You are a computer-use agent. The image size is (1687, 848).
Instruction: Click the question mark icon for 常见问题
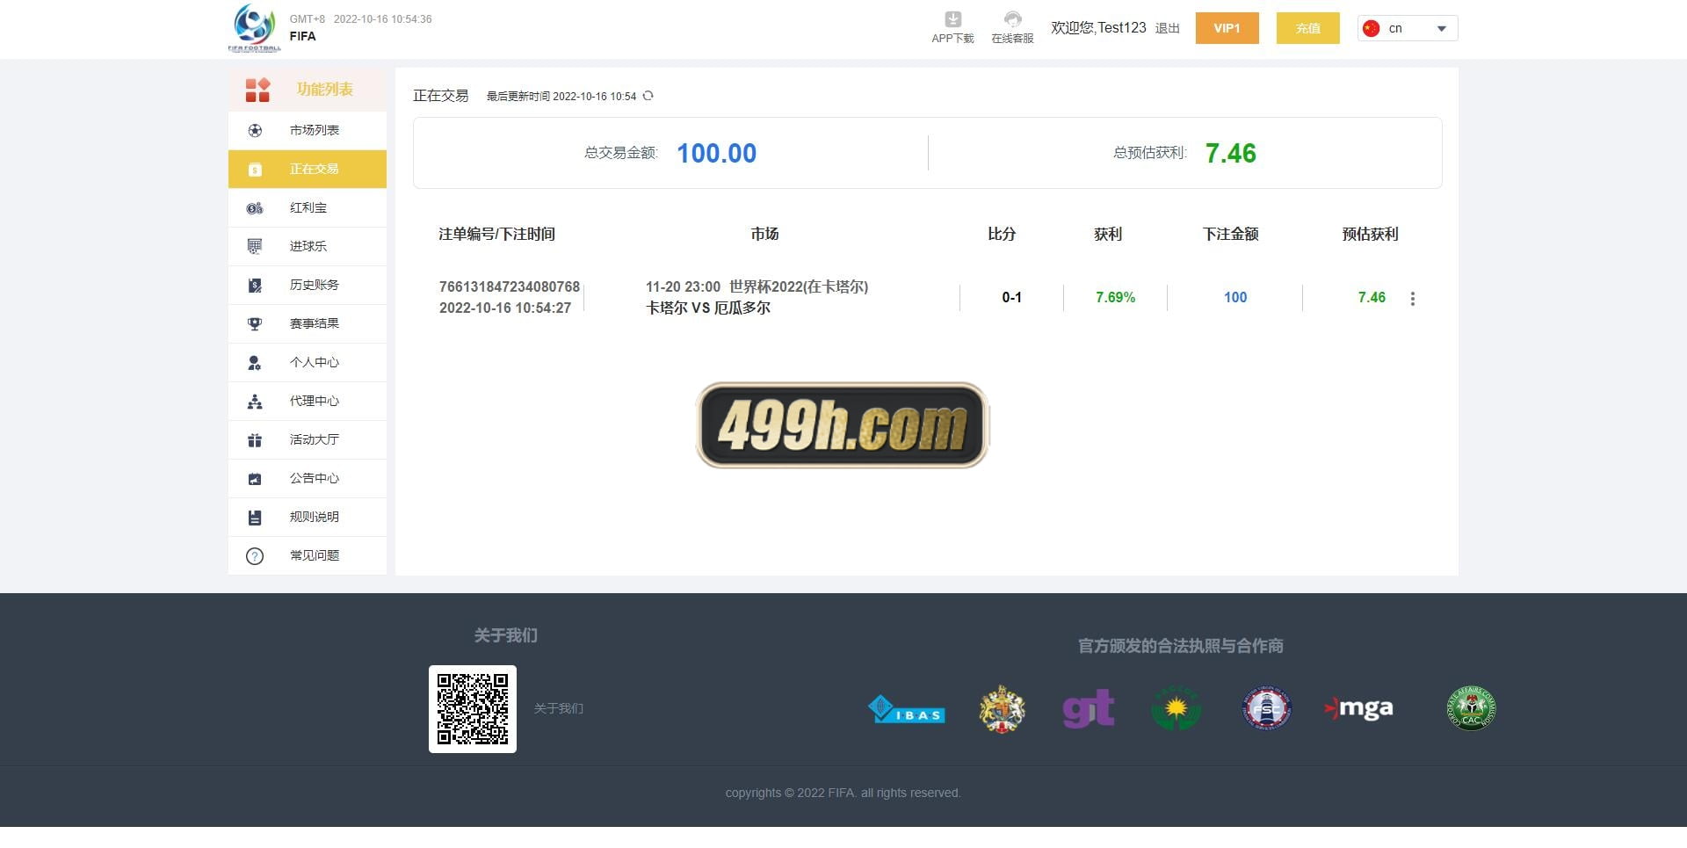click(x=255, y=555)
